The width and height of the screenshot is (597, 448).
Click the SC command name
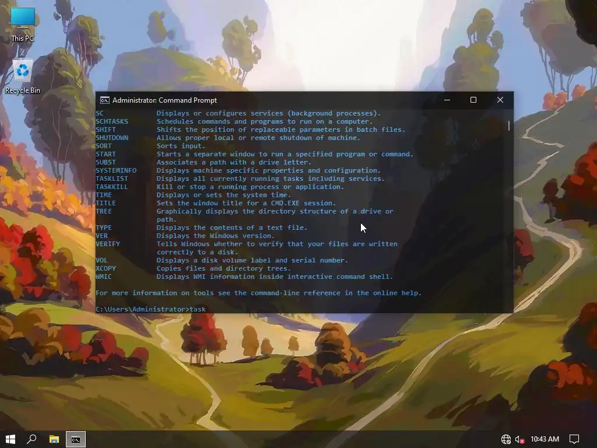point(100,113)
